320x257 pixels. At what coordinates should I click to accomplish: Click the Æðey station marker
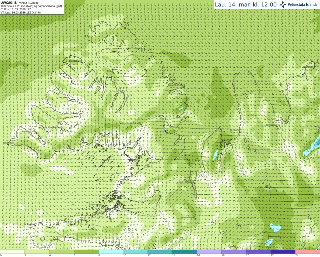click(113, 73)
